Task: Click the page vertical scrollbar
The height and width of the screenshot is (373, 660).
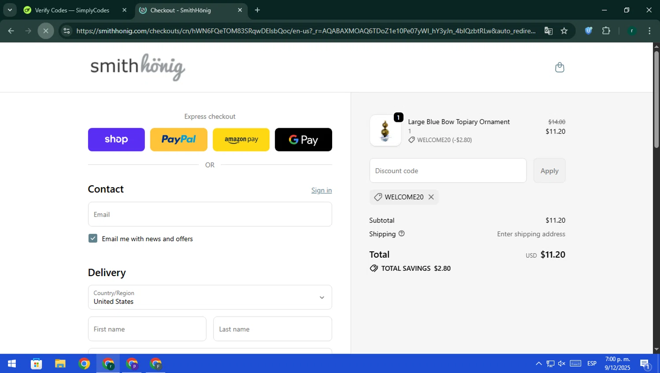Action: (656, 99)
